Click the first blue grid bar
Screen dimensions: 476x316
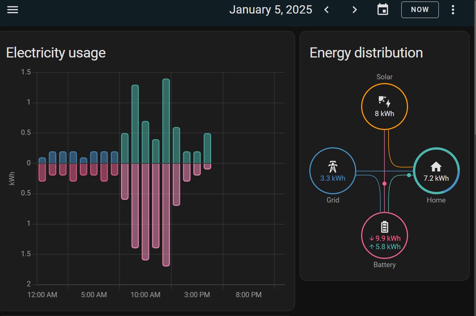click(42, 160)
